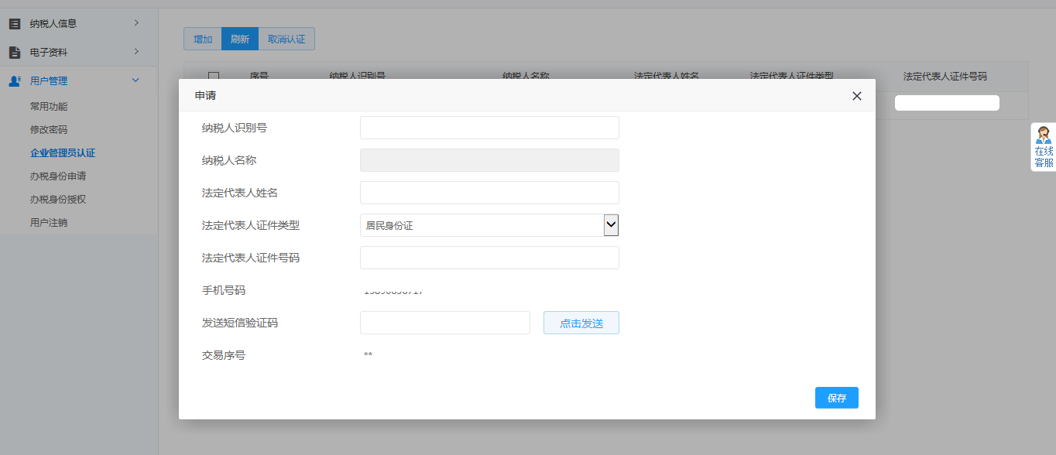Click the 电子资料 document icon in sidebar
The image size is (1056, 455).
(13, 52)
